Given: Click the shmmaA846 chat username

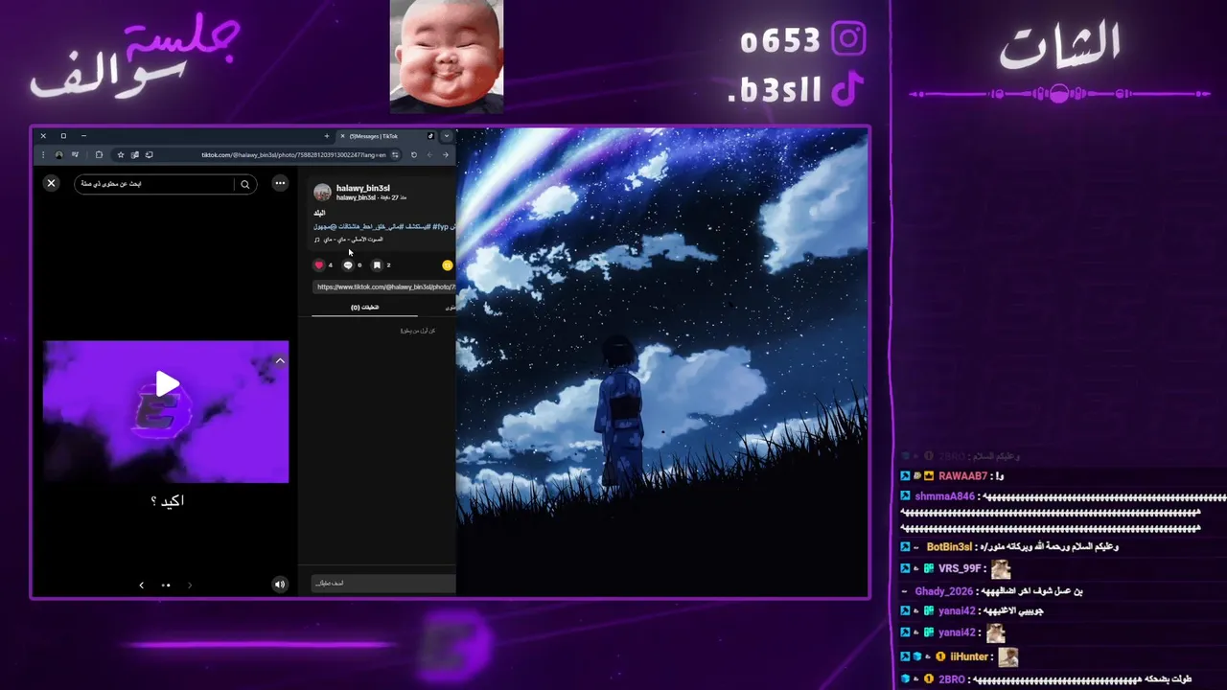Looking at the screenshot, I should tap(945, 496).
